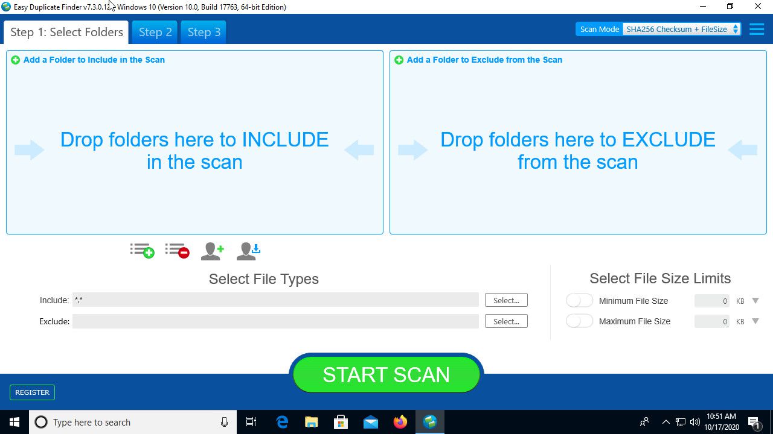Click the taskbar clock and date
The width and height of the screenshot is (773, 434).
tap(721, 422)
